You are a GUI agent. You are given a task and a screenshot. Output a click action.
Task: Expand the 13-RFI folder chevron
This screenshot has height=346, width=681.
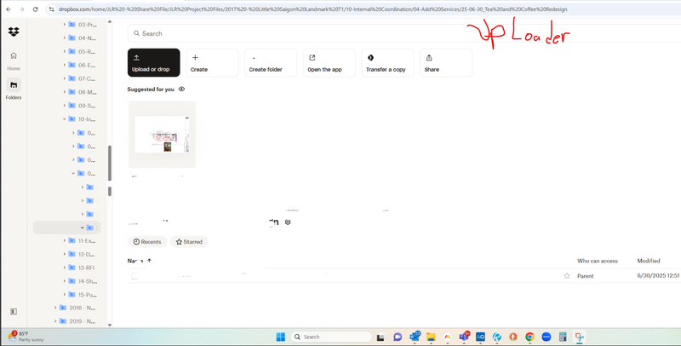click(65, 268)
